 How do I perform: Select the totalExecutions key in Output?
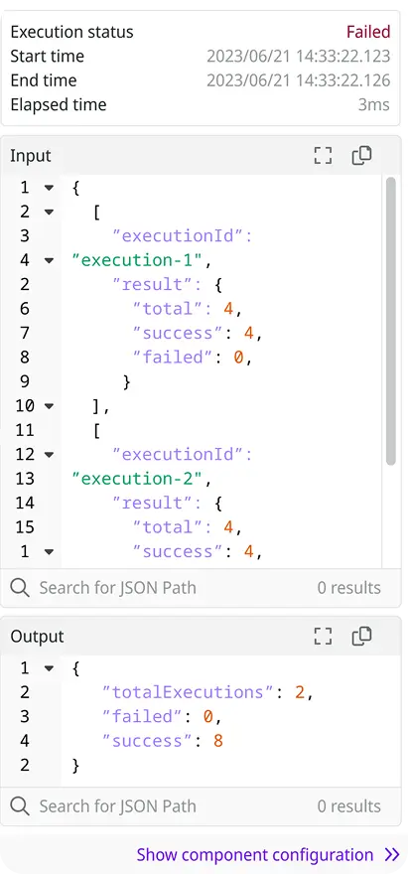pyautogui.click(x=183, y=692)
